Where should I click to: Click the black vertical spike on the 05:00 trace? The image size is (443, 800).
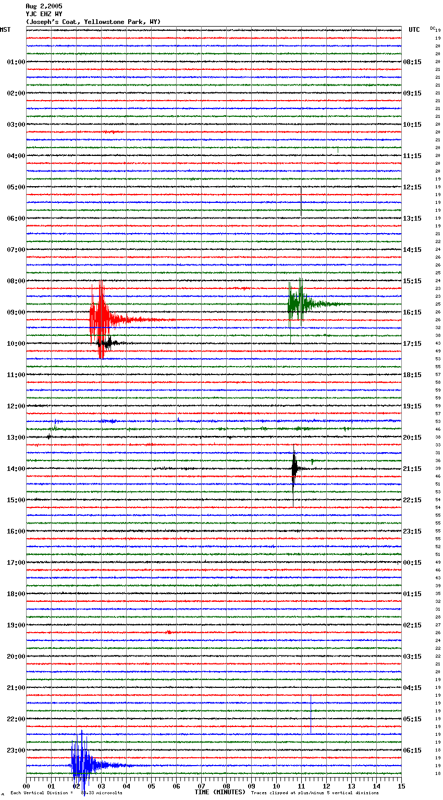tap(301, 201)
